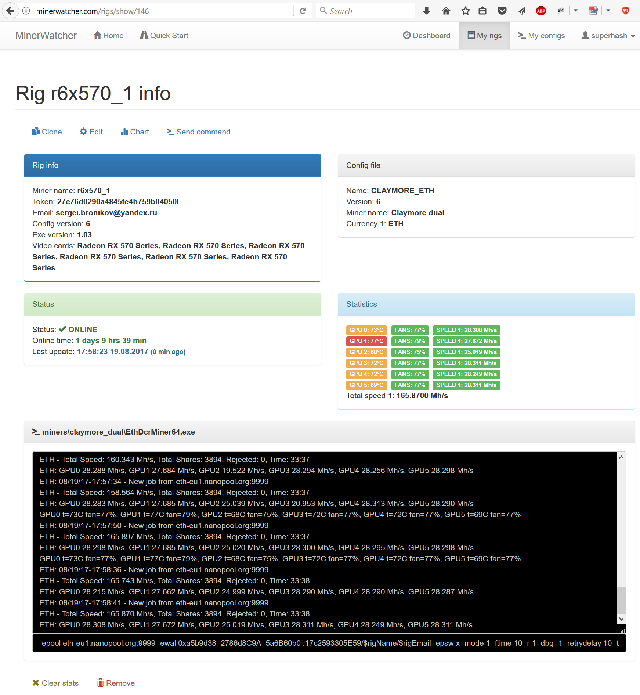Click config name CLAYMORE_ETH
This screenshot has width=640, height=695.
point(402,191)
